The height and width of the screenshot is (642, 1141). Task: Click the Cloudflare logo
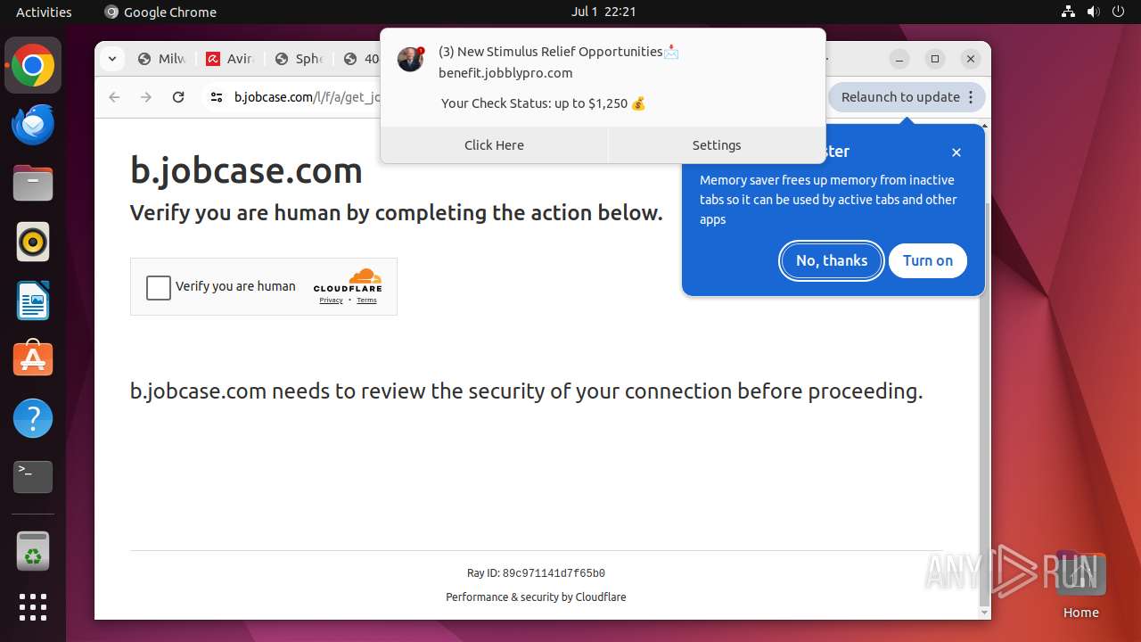348,280
